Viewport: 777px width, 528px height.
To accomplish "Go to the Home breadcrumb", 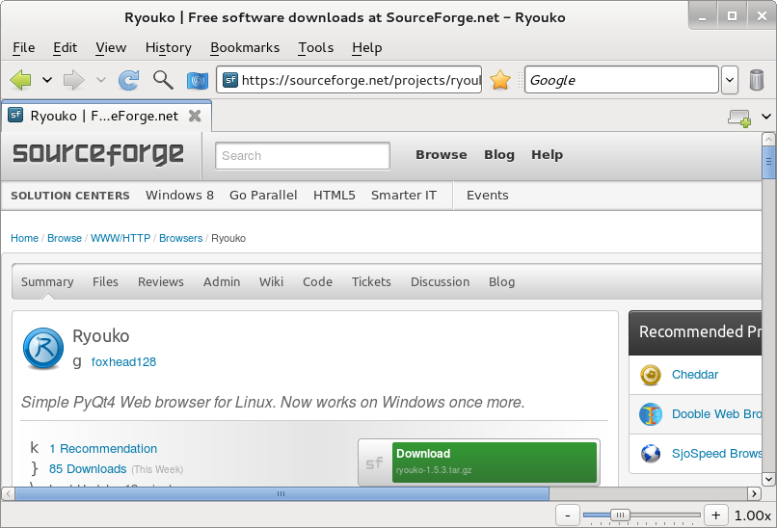I will 24,238.
